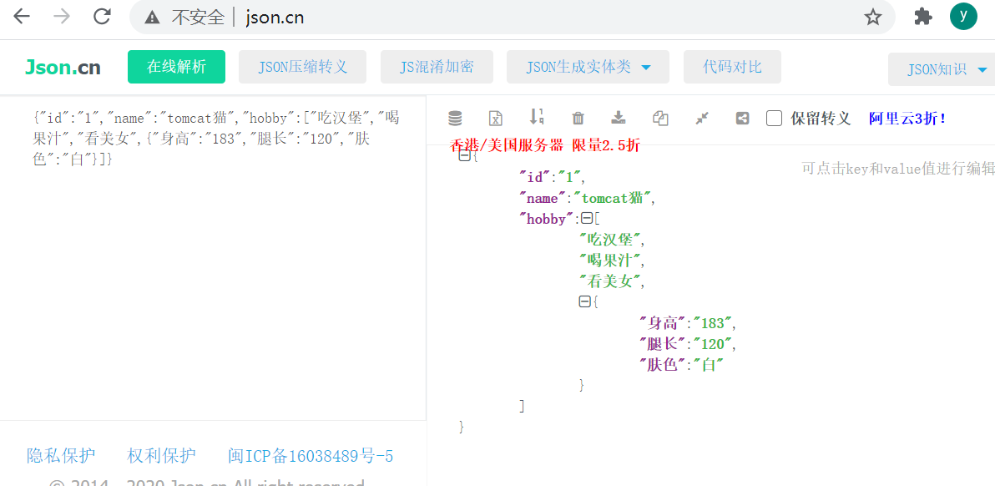The height and width of the screenshot is (486, 995).
Task: Select the 代码对比 menu item
Action: point(732,67)
